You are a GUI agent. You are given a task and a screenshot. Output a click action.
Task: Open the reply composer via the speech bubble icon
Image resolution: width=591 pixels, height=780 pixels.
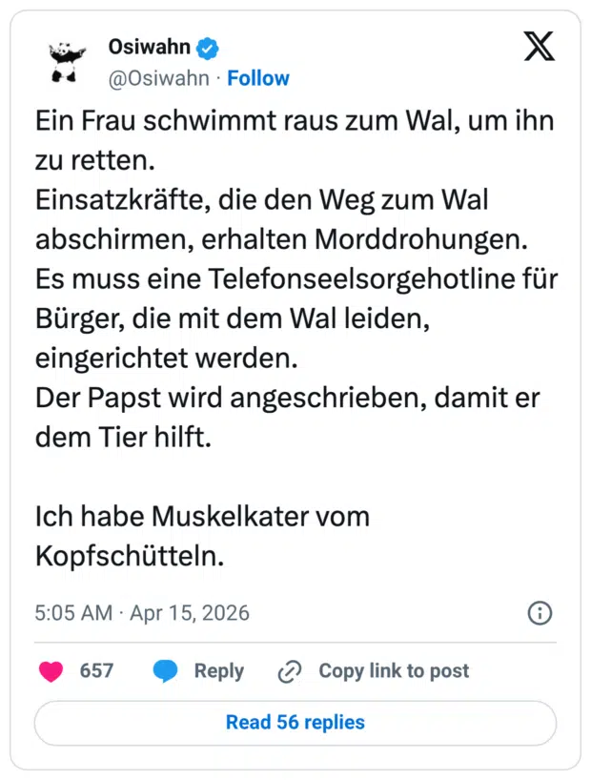pyautogui.click(x=164, y=671)
